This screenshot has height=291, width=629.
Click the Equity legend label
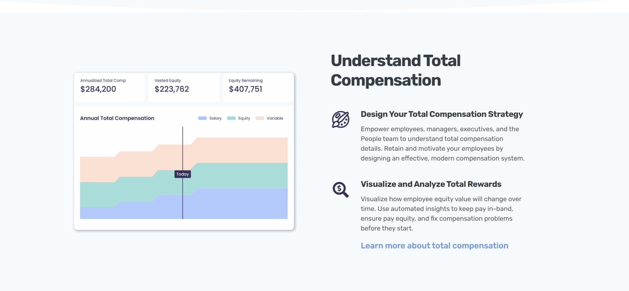click(244, 118)
